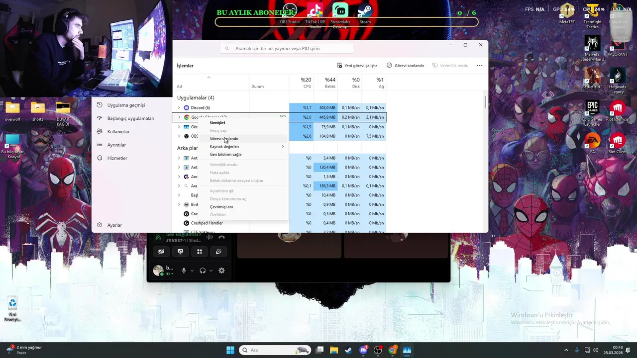
Task: Turn on camera in Discord voice panel
Action: (x=161, y=252)
